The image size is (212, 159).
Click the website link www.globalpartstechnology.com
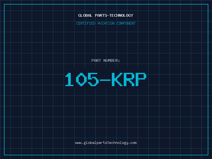[106, 143]
